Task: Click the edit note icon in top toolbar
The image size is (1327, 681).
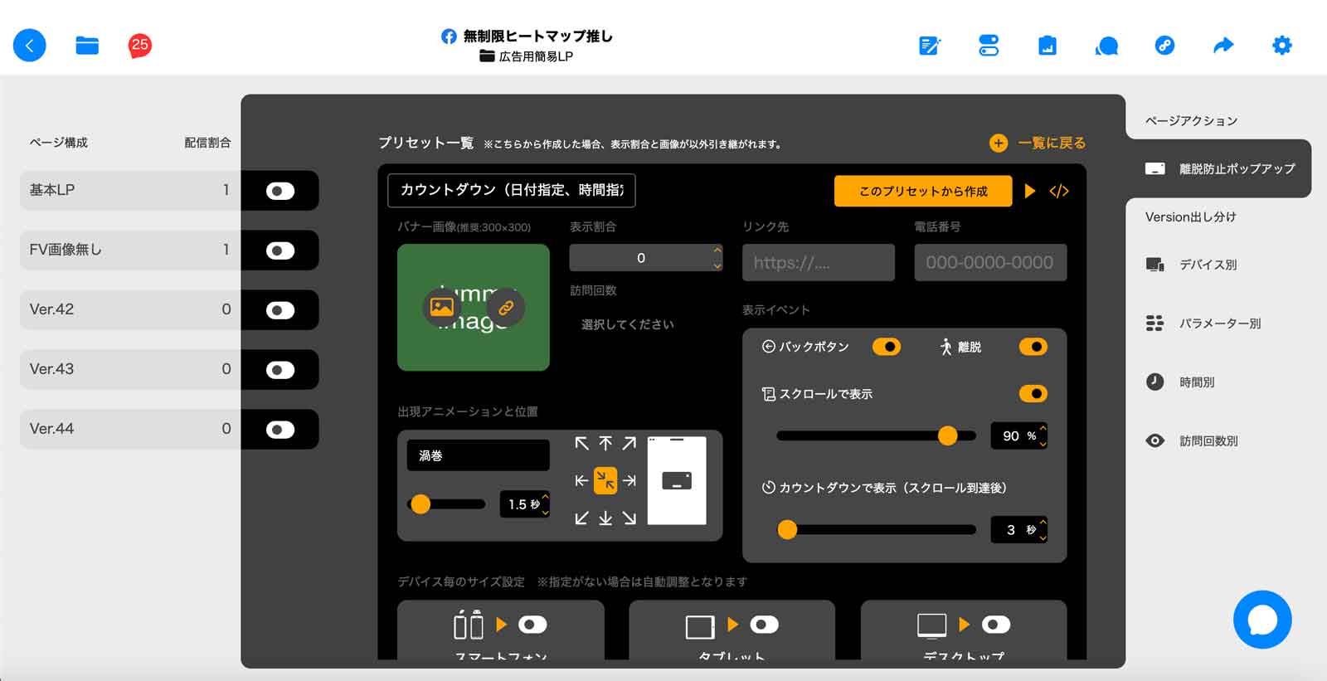Action: tap(930, 46)
